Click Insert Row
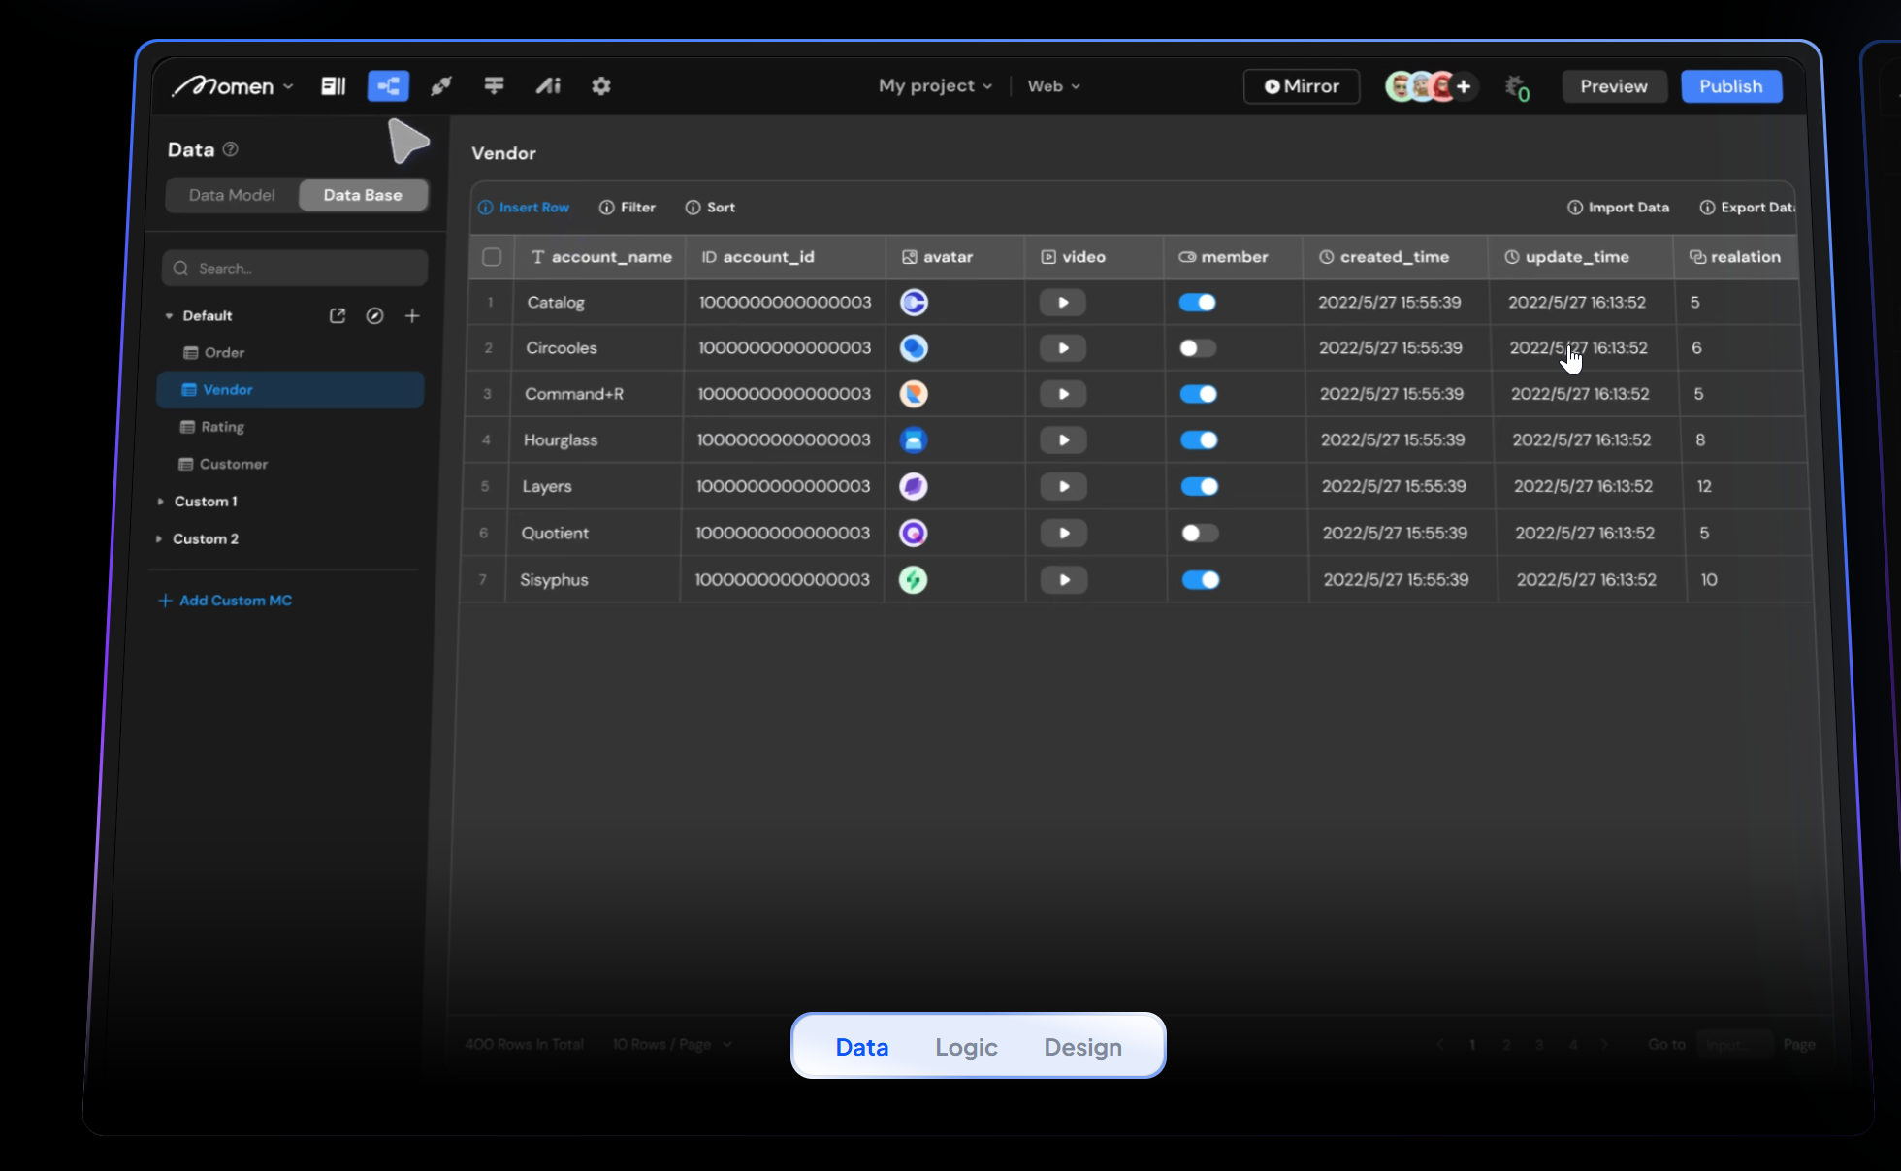Viewport: 1901px width, 1171px height. 524,208
